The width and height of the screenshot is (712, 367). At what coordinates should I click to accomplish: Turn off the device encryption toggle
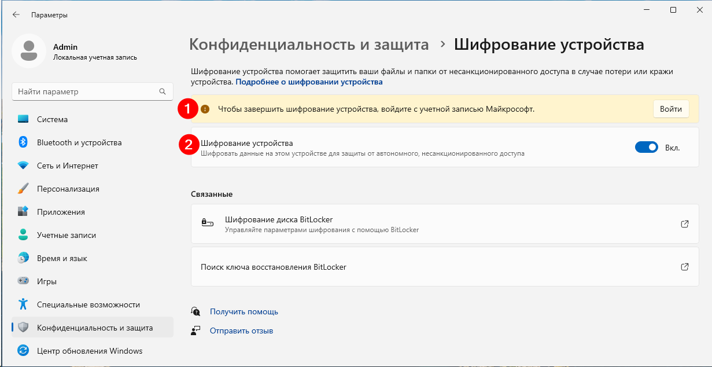coord(646,148)
